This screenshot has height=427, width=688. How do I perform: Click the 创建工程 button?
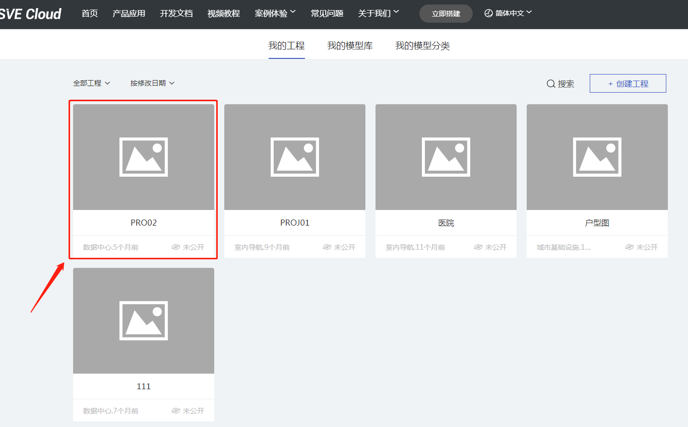coord(628,84)
